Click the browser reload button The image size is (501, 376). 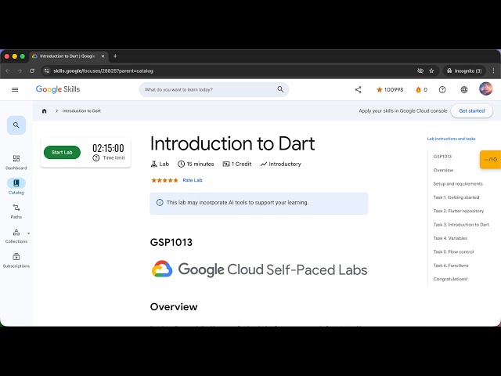pos(32,71)
